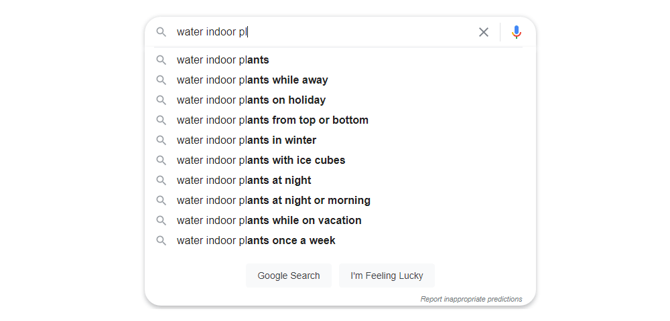Pick the 'water indoor plants from top or bottom' suggestion
The height and width of the screenshot is (321, 670).
[x=340, y=120]
